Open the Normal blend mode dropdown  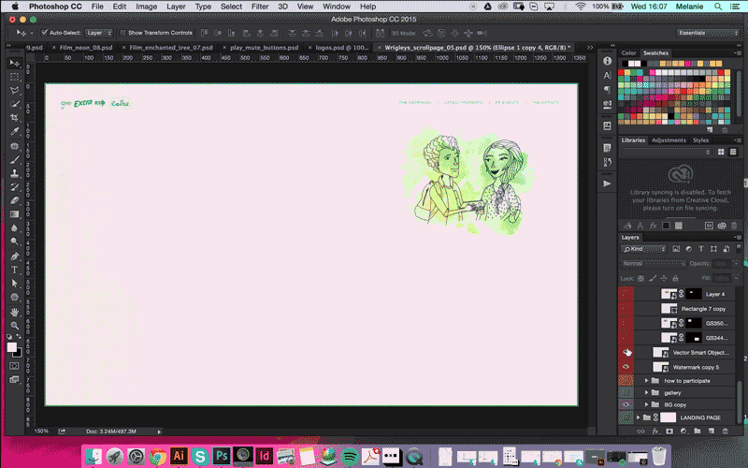pyautogui.click(x=653, y=263)
